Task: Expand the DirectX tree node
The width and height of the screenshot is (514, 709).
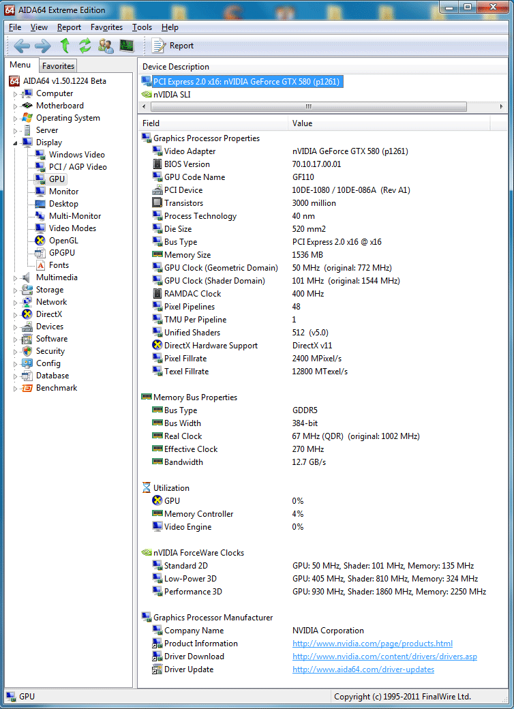Action: [x=15, y=315]
